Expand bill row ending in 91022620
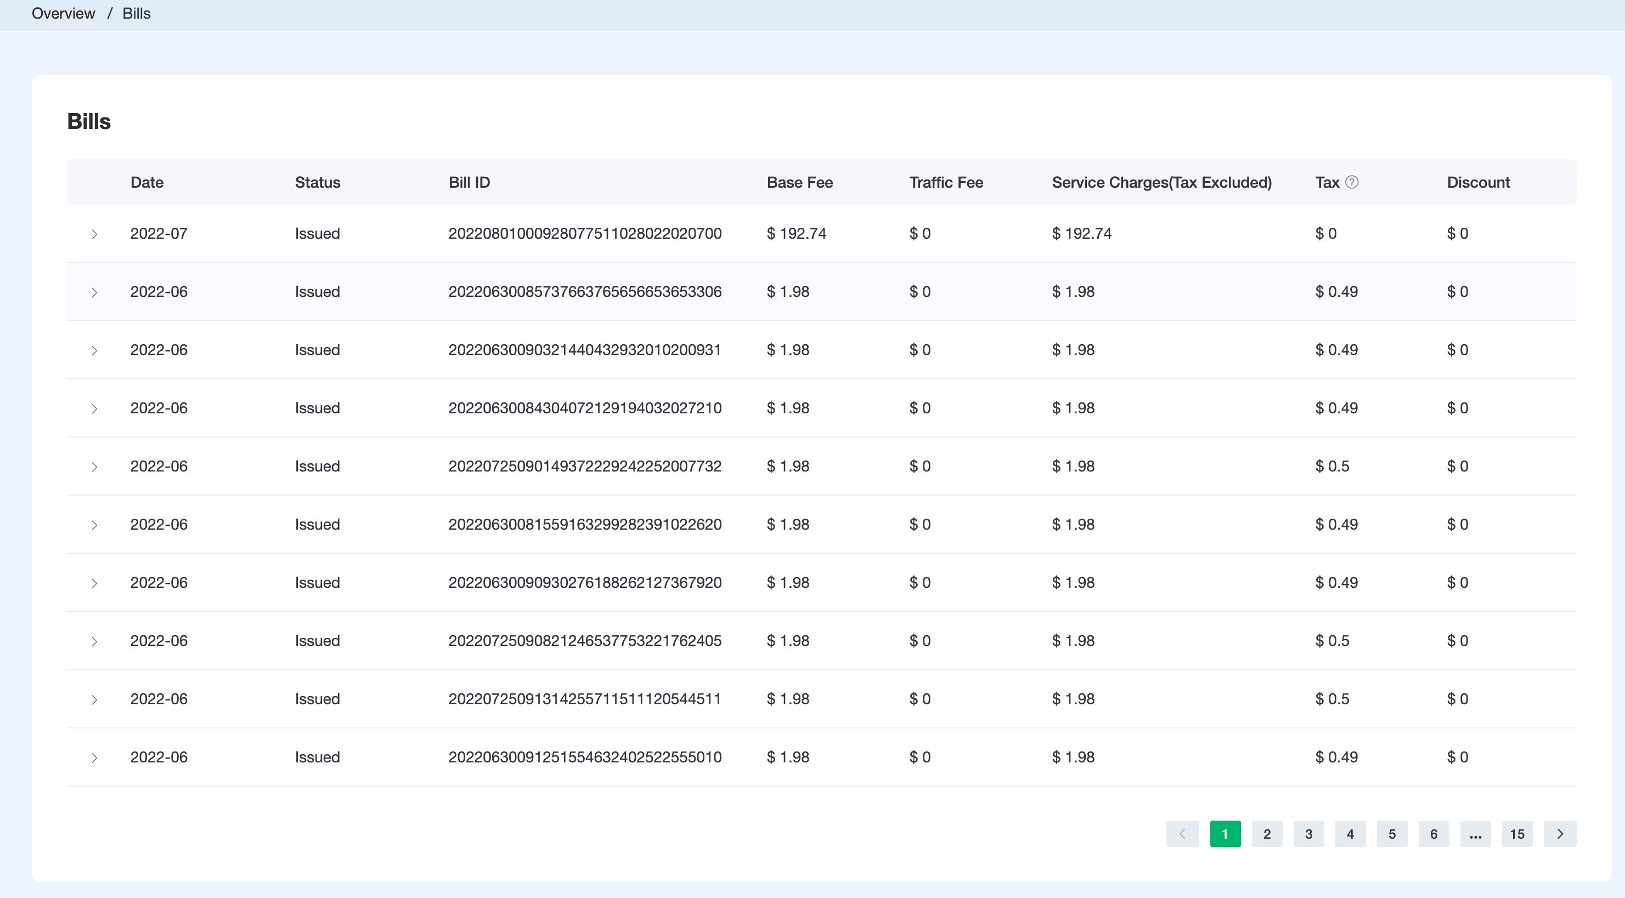This screenshot has height=898, width=1625. coord(94,524)
